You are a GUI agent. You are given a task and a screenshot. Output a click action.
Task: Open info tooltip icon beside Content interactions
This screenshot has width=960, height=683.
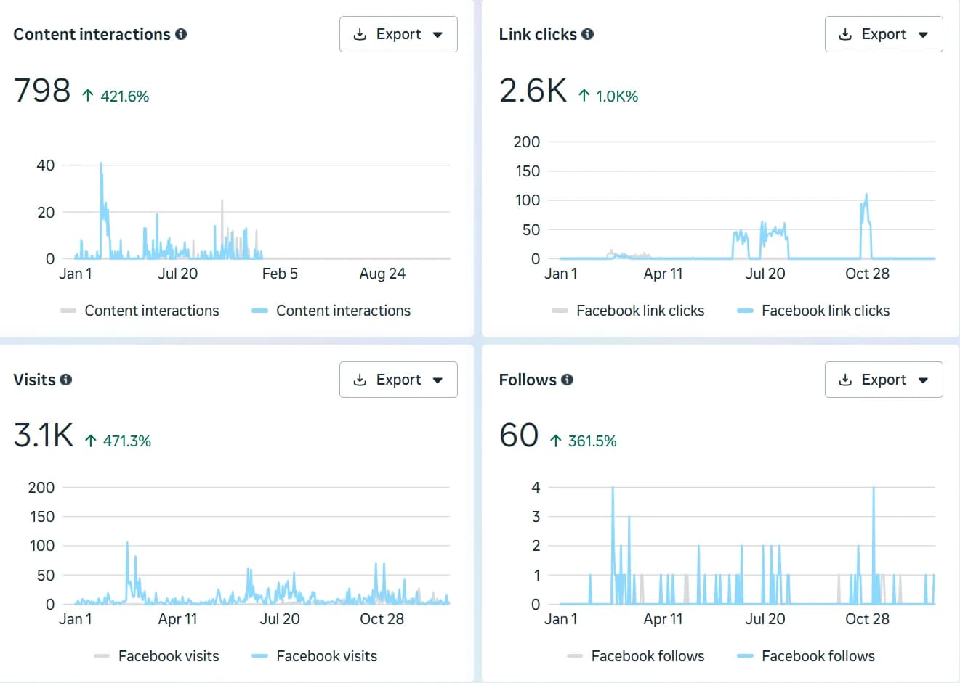pos(181,34)
